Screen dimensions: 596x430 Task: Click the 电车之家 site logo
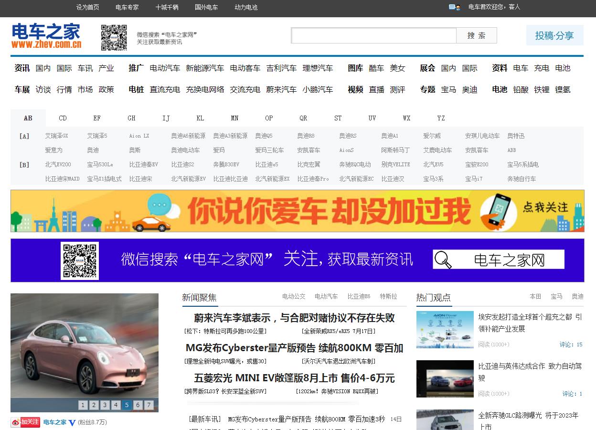(46, 36)
